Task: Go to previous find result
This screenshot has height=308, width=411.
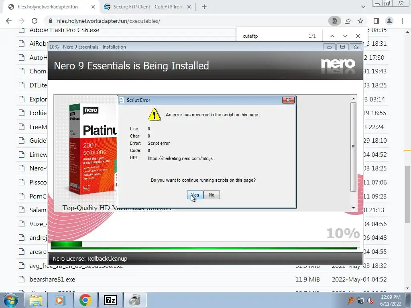Action: click(332, 36)
